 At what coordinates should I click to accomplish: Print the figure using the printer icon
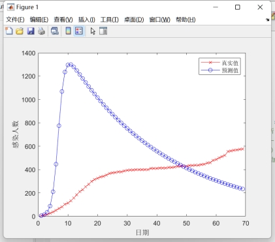coord(41,31)
